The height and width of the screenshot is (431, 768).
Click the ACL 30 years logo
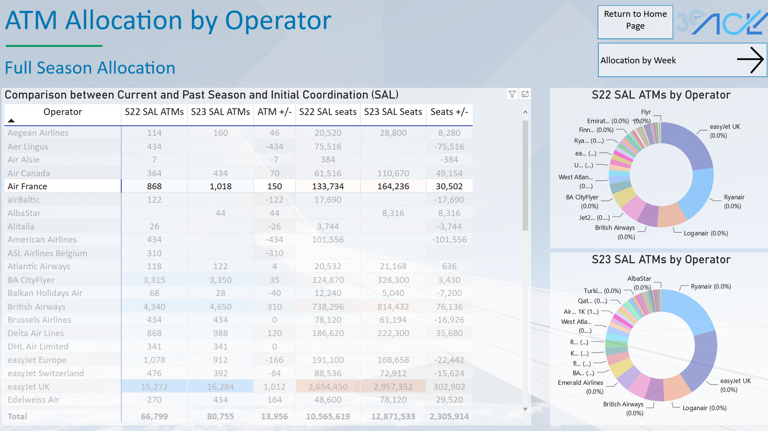pyautogui.click(x=721, y=22)
